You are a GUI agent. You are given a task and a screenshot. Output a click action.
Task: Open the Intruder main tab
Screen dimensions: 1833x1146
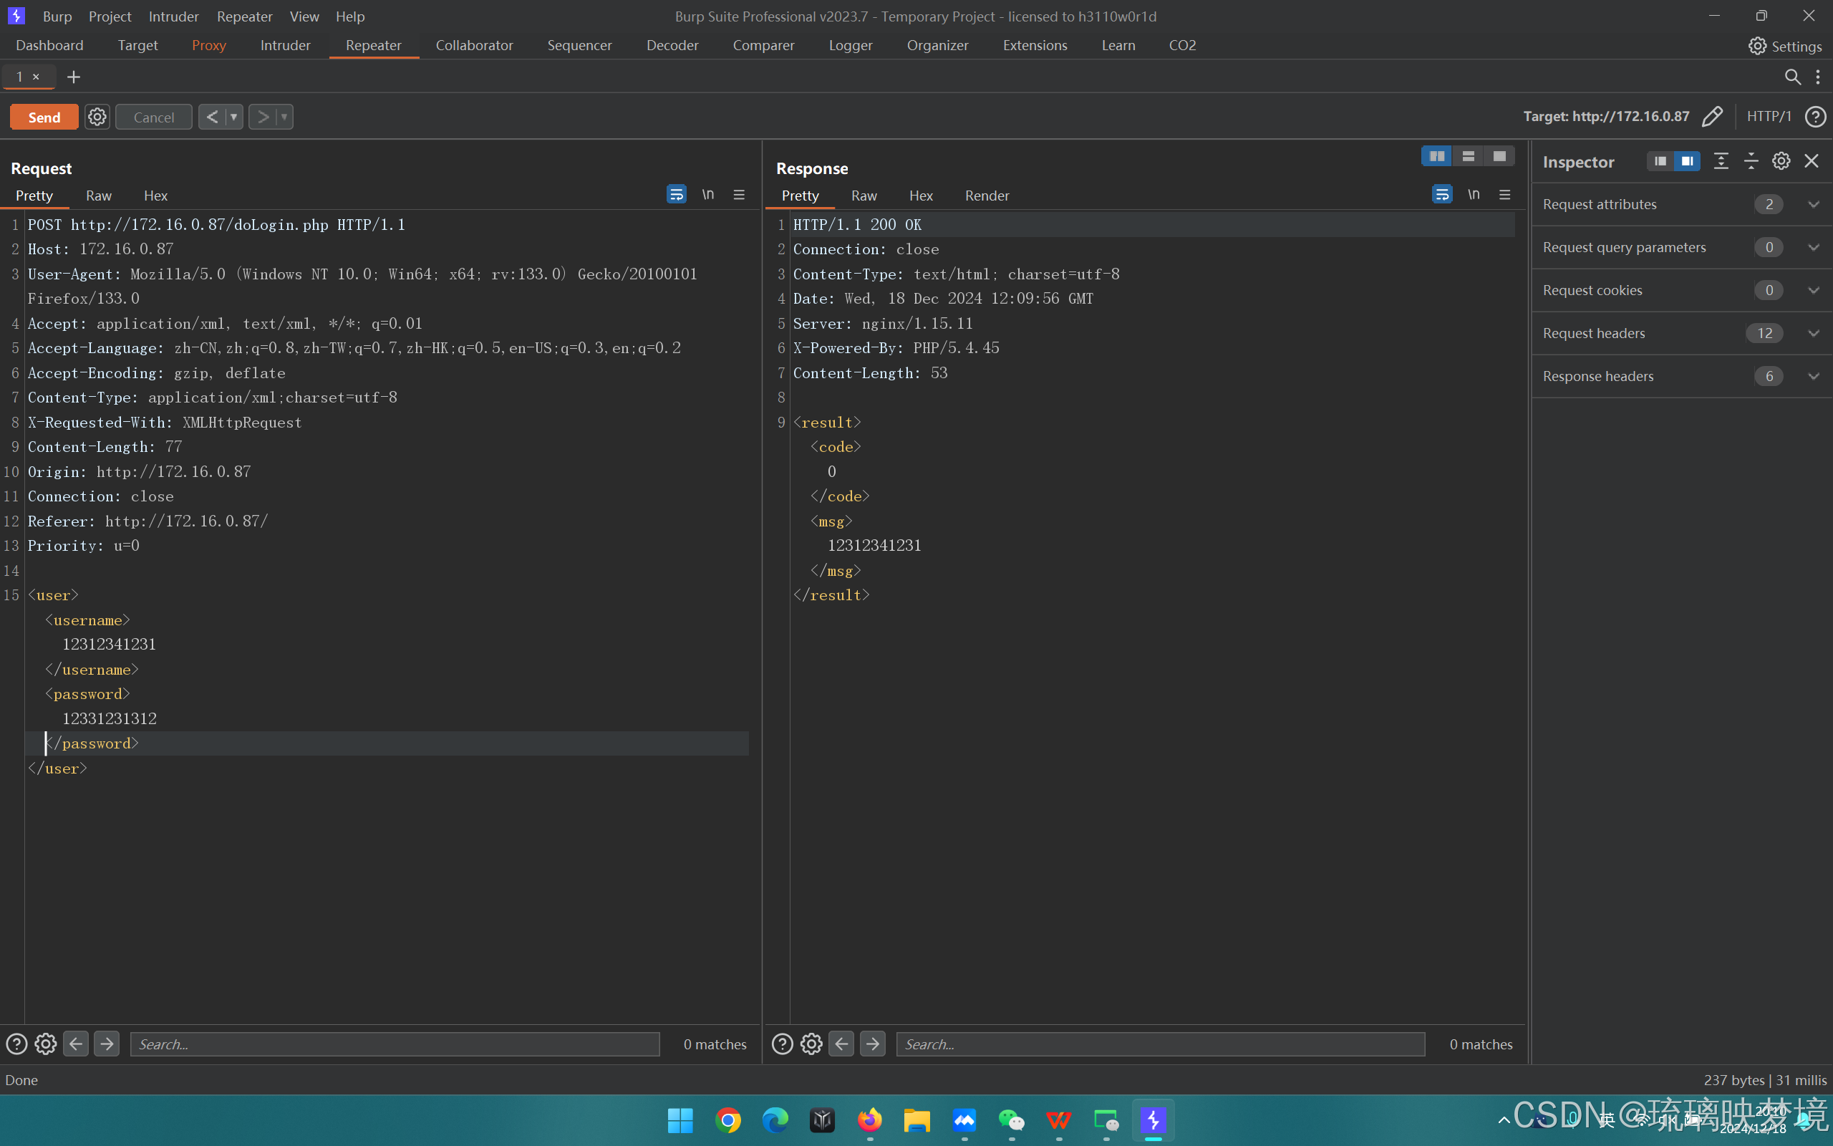(x=285, y=45)
